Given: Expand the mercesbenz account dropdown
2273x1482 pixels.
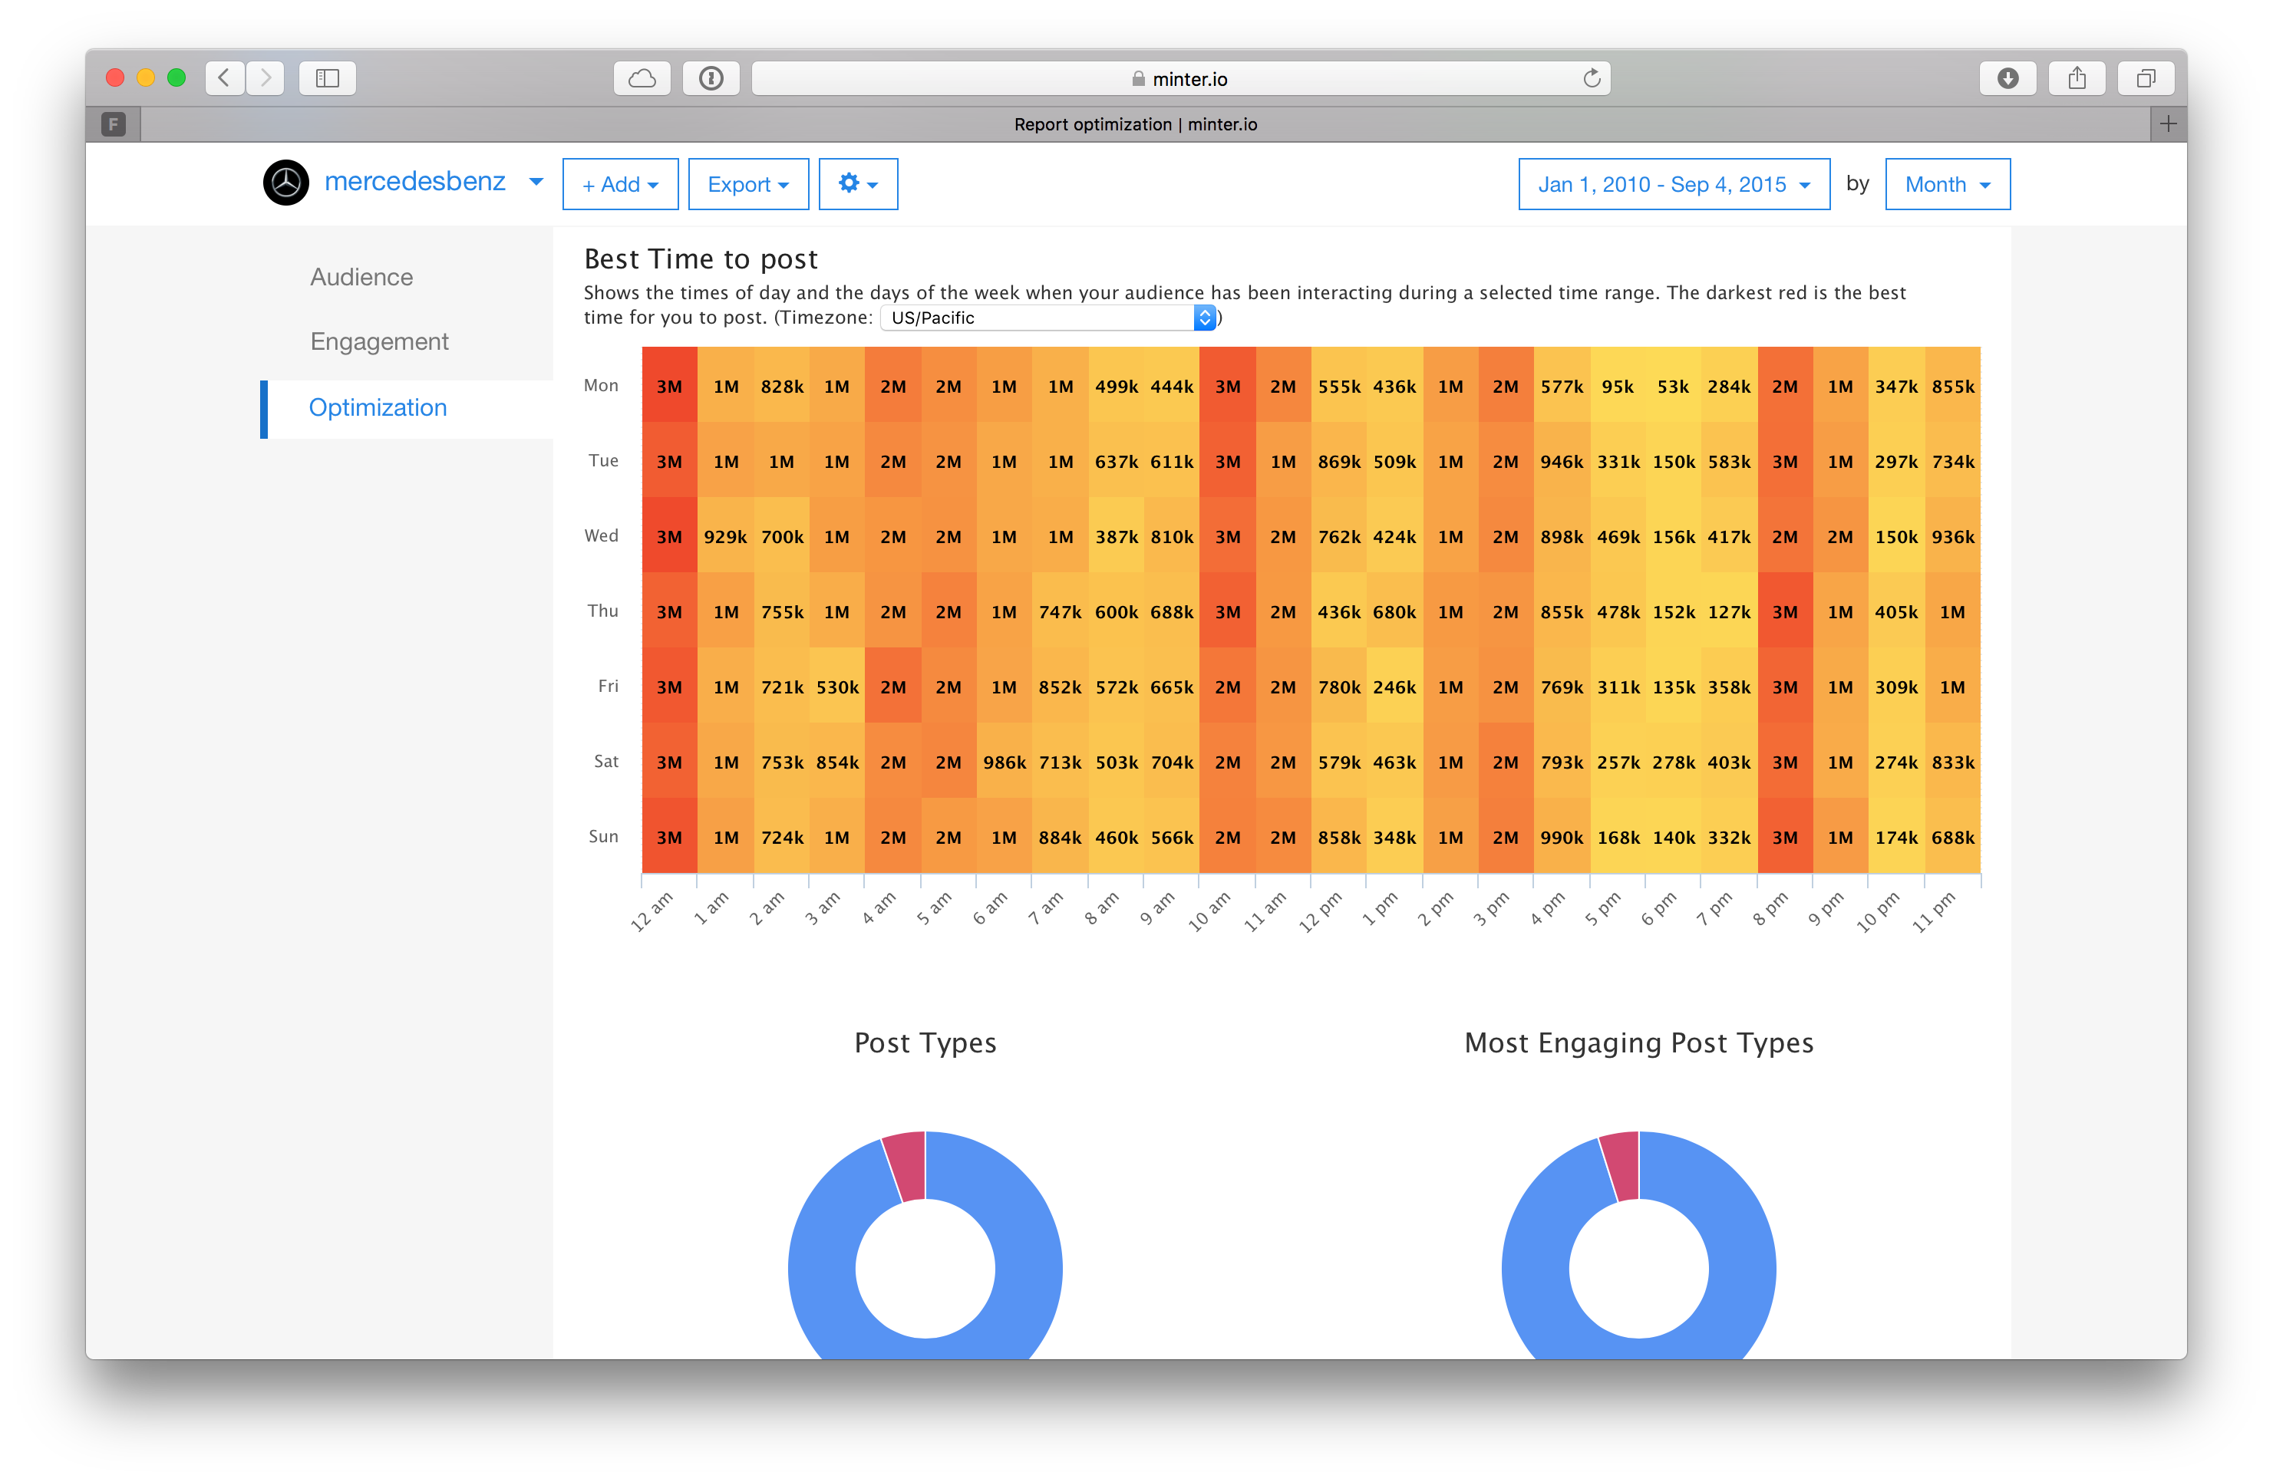Looking at the screenshot, I should click(x=533, y=182).
